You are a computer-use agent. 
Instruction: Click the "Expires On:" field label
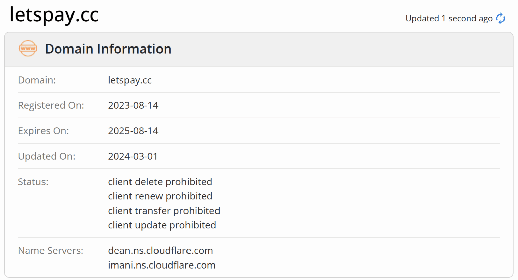click(43, 131)
